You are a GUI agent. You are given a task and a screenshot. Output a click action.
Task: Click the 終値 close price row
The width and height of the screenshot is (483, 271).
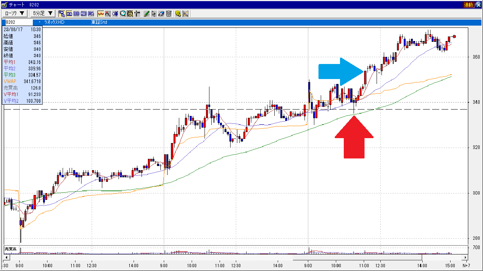22,55
